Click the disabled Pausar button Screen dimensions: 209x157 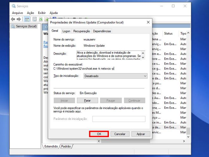111,101
